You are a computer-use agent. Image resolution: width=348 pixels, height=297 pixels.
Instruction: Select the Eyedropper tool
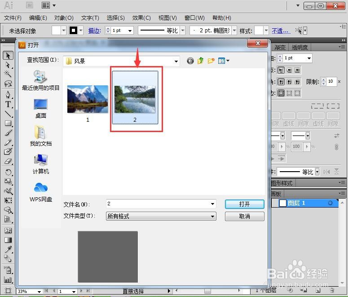tap(8, 249)
